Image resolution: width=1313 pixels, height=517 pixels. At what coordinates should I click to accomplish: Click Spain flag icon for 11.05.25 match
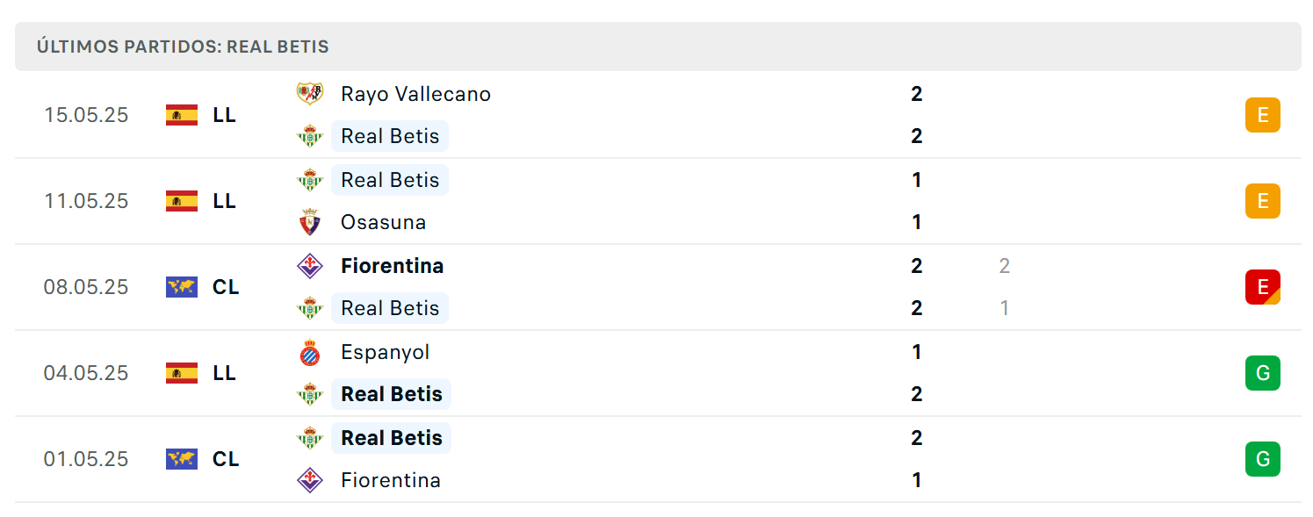(x=182, y=201)
